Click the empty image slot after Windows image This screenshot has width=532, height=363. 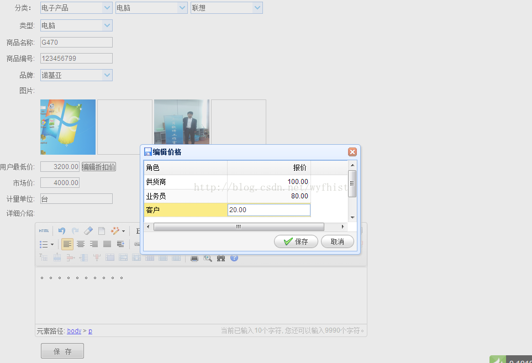(x=125, y=127)
